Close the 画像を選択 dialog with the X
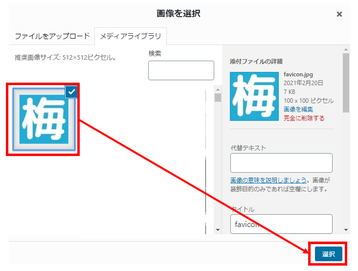The width and height of the screenshot is (358, 271). (339, 14)
